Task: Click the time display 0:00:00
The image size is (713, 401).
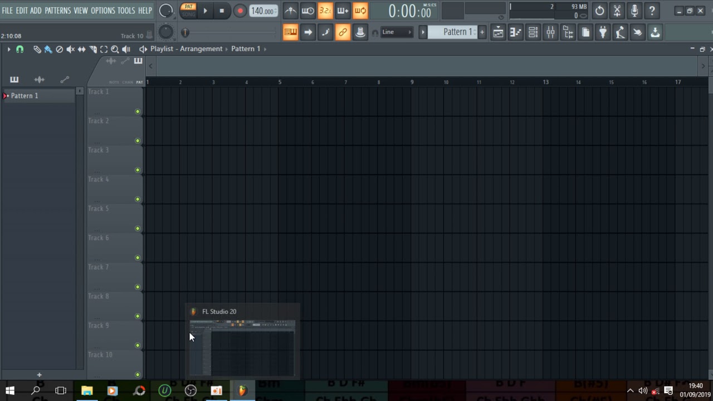Action: point(409,11)
